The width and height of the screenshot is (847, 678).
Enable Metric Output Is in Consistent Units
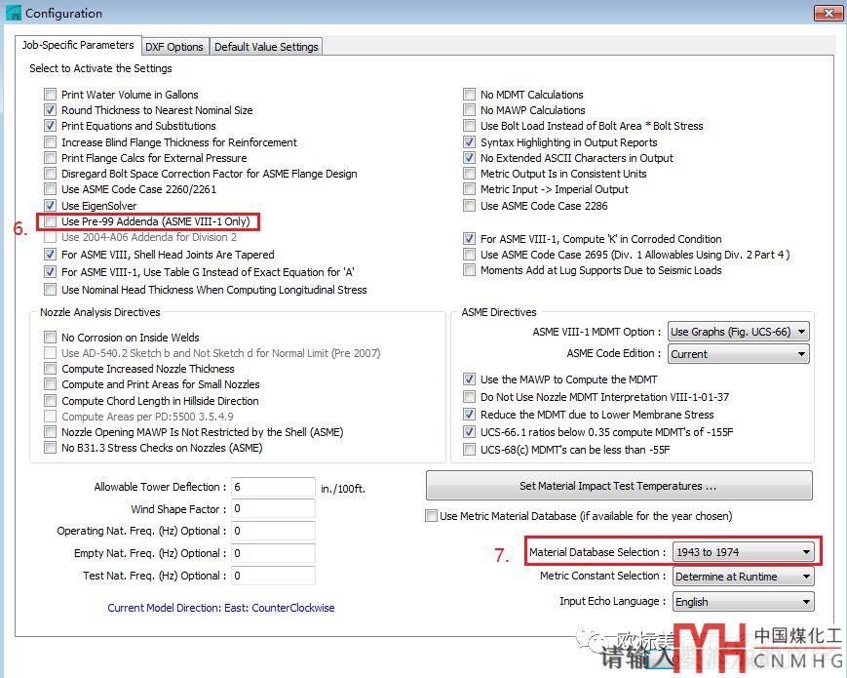[470, 174]
